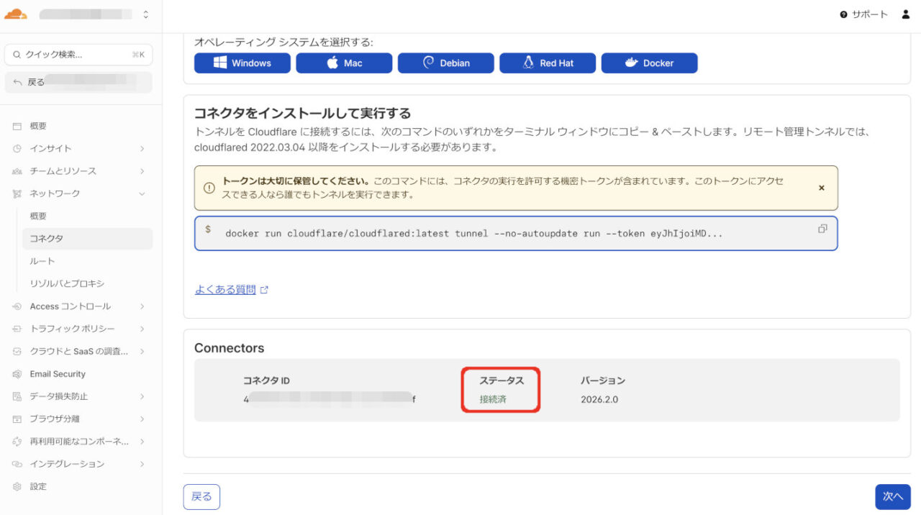Expand the データ損失防止 chevron
The height and width of the screenshot is (515, 921).
pyautogui.click(x=142, y=396)
